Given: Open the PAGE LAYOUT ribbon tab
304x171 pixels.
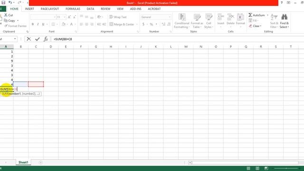Looking at the screenshot, I should click(x=49, y=9).
